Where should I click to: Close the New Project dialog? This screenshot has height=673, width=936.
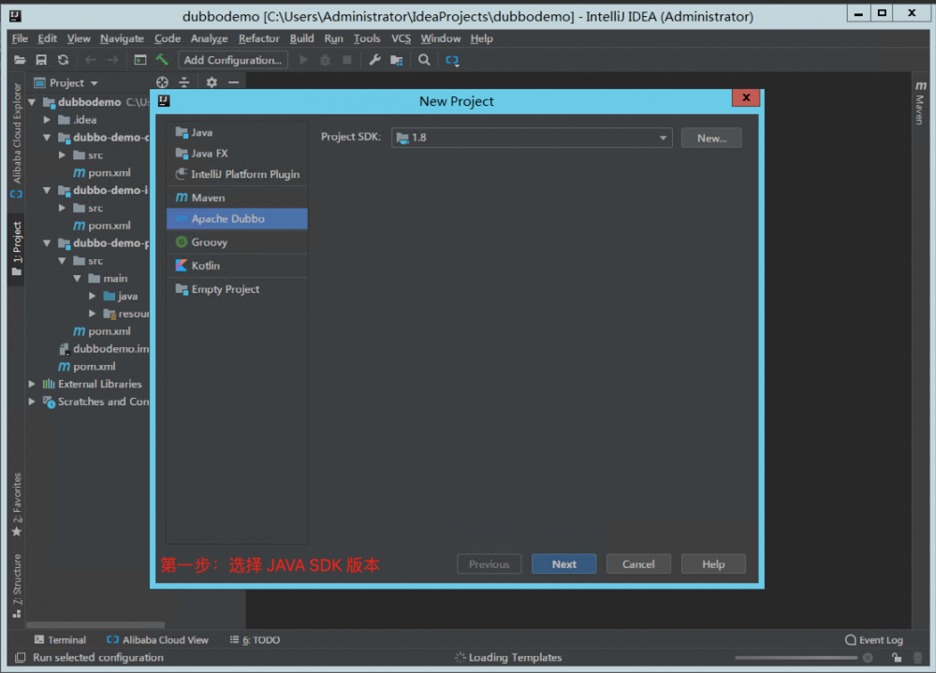(746, 97)
